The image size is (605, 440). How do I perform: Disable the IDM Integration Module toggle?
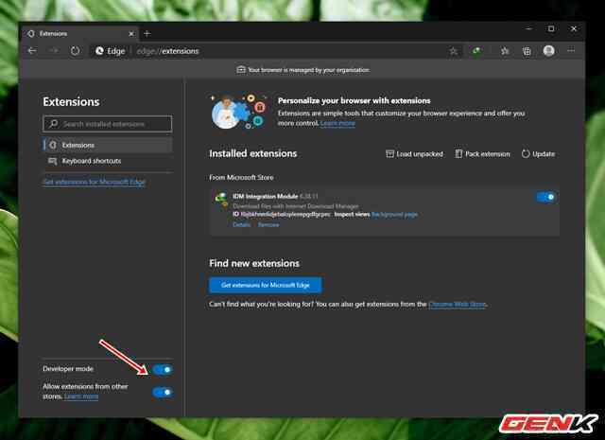pos(546,197)
